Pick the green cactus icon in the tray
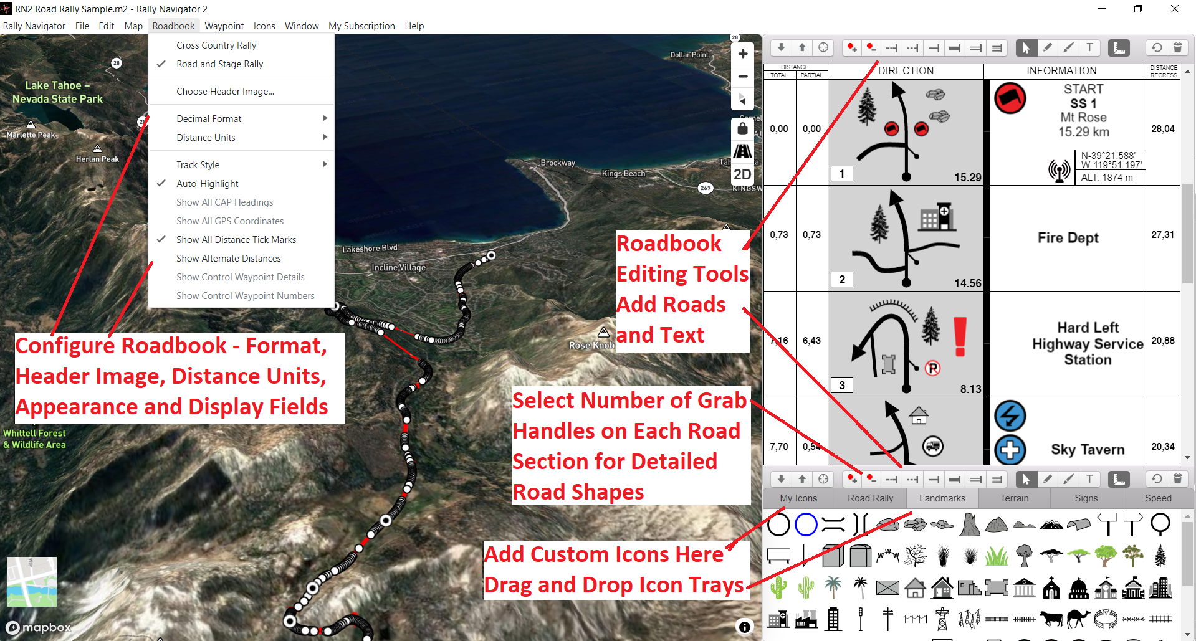The width and height of the screenshot is (1196, 641). (x=778, y=587)
